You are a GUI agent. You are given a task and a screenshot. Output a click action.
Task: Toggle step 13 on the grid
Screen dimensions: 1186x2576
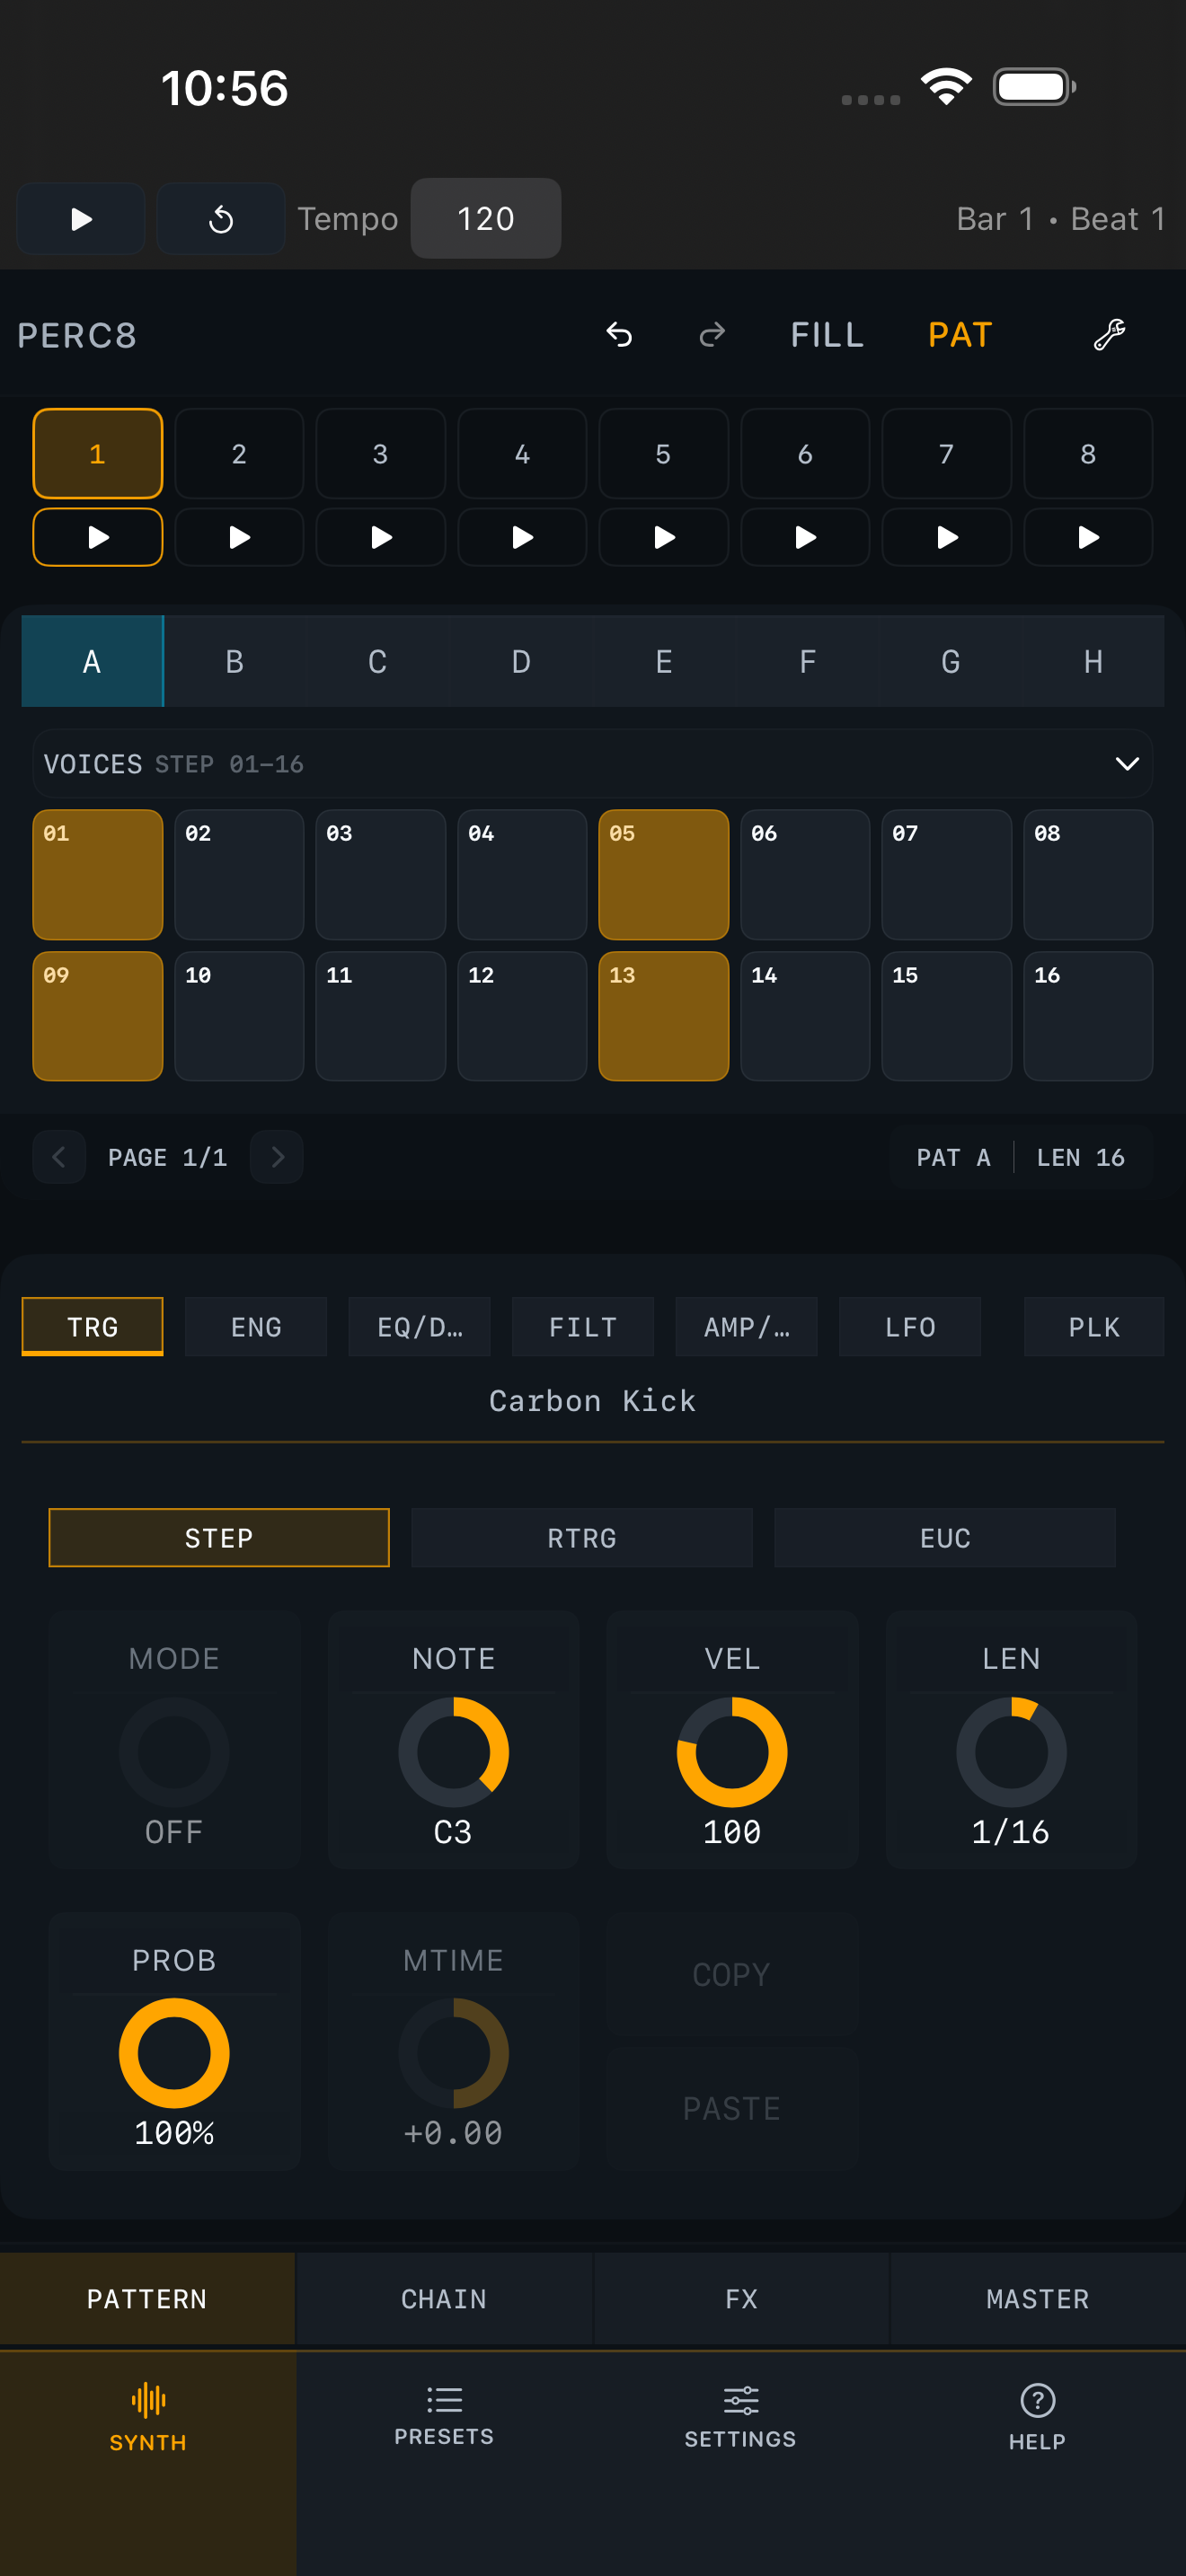coord(664,1016)
